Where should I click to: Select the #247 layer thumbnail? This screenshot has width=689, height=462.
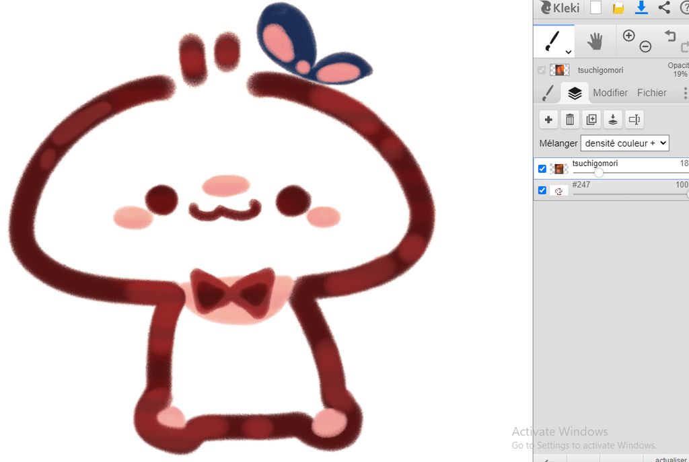[x=559, y=191]
